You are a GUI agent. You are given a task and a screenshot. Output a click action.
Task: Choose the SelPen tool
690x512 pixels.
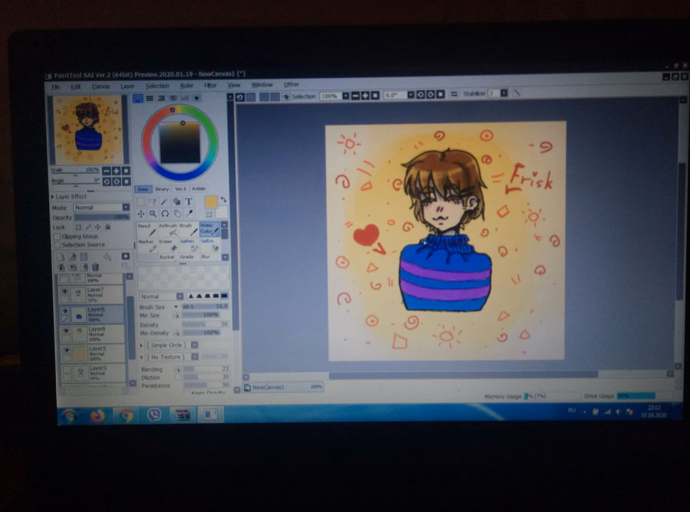tap(189, 245)
